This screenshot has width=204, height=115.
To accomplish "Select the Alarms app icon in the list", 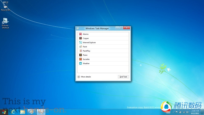I will point(81,34).
